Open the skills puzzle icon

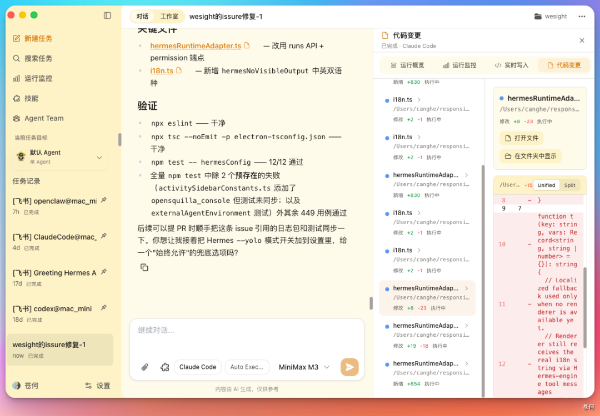[165, 367]
